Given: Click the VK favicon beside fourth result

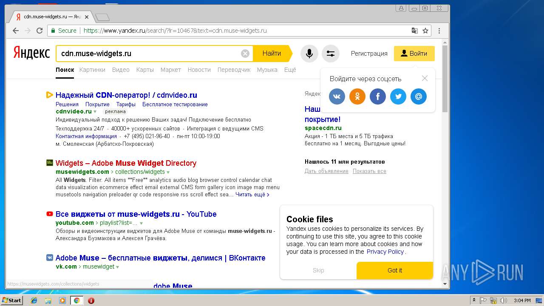Looking at the screenshot, I should tap(50, 258).
